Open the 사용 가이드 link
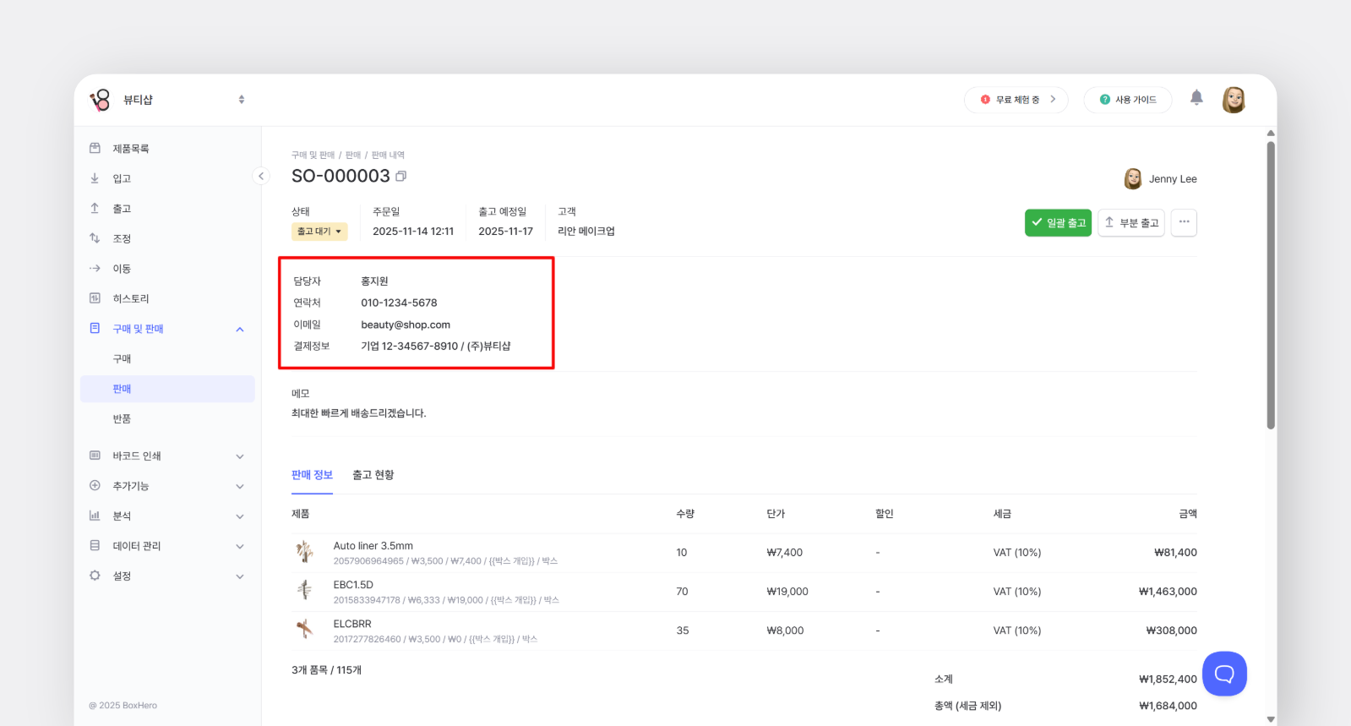Image resolution: width=1351 pixels, height=726 pixels. [1127, 100]
